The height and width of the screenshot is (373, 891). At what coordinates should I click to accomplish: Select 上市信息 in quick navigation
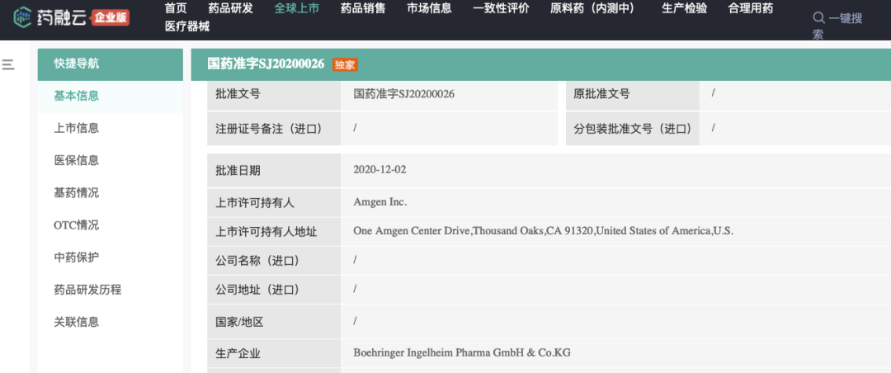tap(76, 129)
